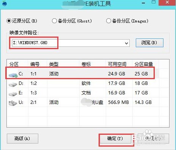Click the 分区容量 column header
Viewport: 176px width, 150px height.
point(144,64)
